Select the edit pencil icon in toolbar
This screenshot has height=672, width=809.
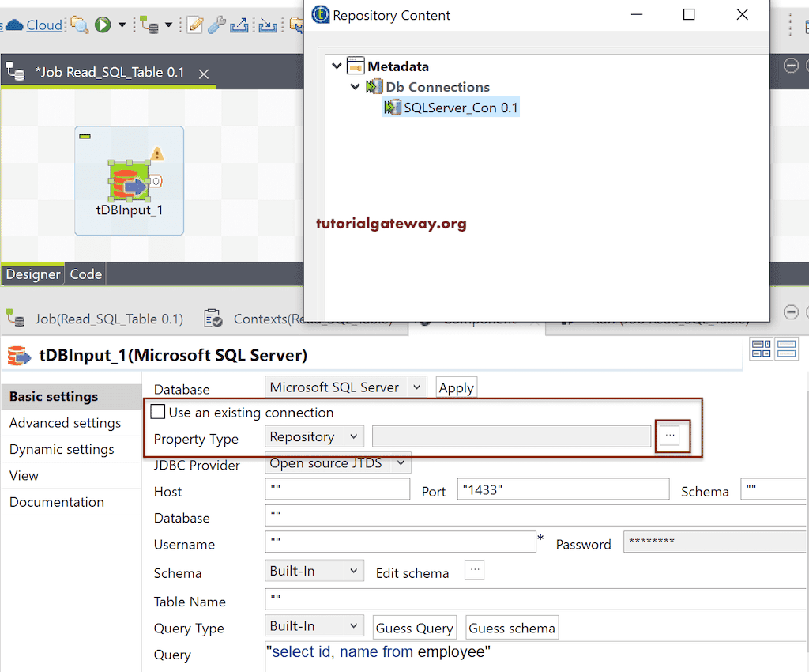[194, 25]
